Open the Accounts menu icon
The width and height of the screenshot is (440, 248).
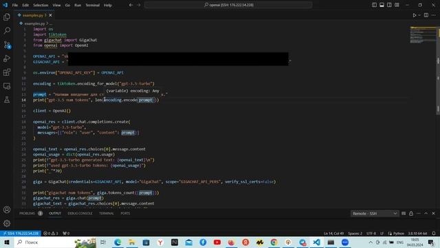[7, 209]
